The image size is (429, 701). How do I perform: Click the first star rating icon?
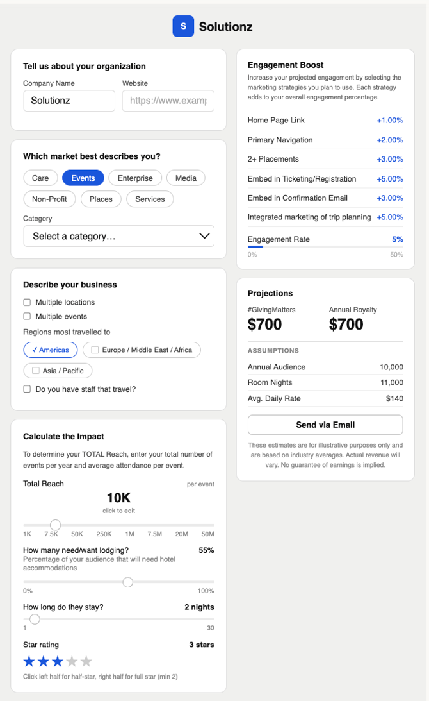click(29, 661)
